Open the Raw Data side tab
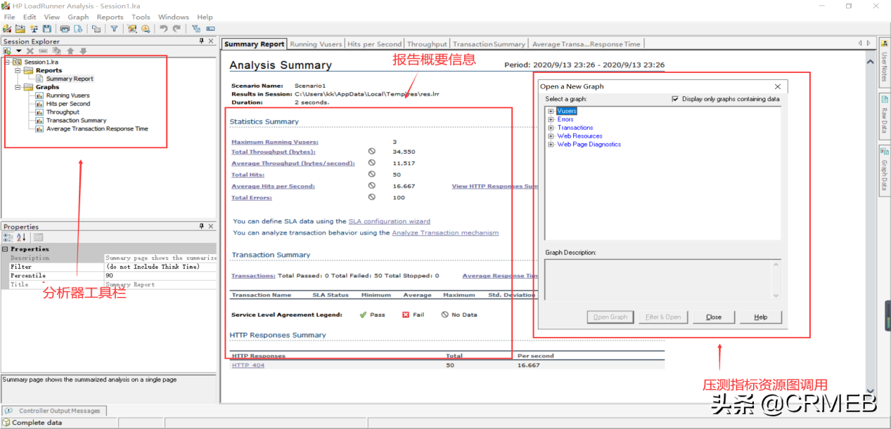Screen dimensions: 891x429 pyautogui.click(x=884, y=116)
